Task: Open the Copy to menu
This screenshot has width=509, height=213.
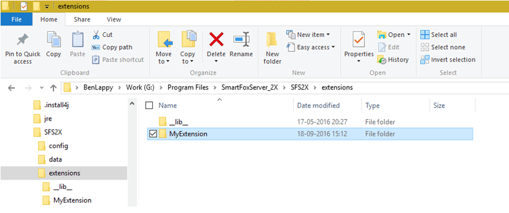Action: point(187,48)
